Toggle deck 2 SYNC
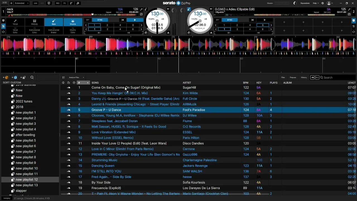 point(230,20)
